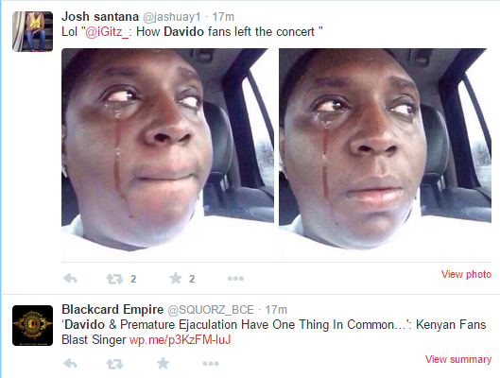Open Josh santana's avatar picture
The height and width of the screenshot is (378, 500).
coord(32,31)
